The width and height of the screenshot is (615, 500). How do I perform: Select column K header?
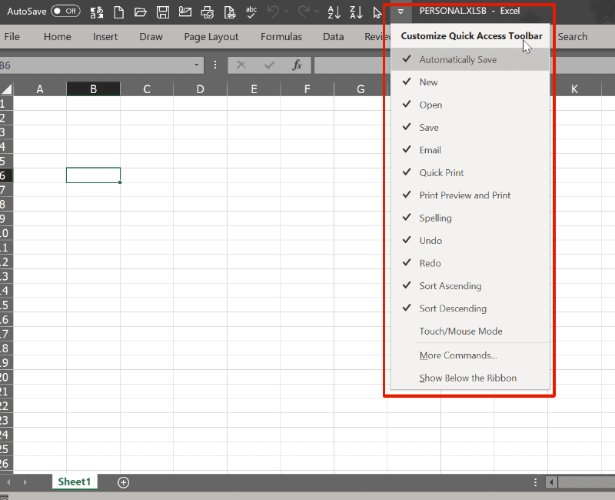click(x=574, y=89)
